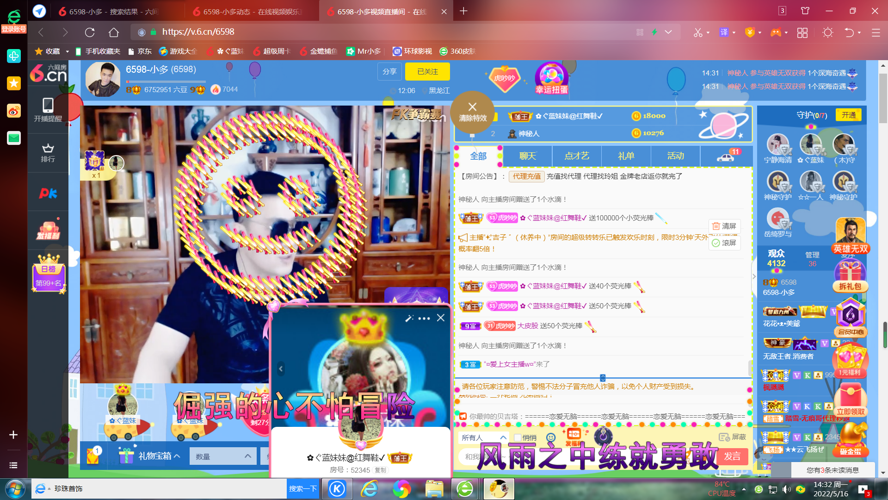
Task: Open the PK icon in left sidebar
Action: [48, 193]
